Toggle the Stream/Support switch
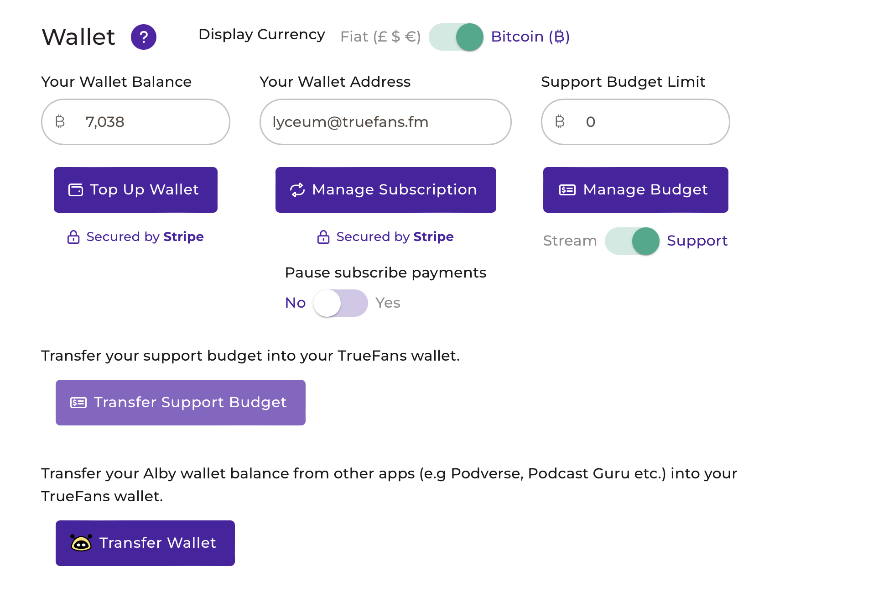The width and height of the screenshot is (894, 598). [632, 241]
